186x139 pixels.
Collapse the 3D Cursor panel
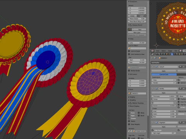[129, 74]
